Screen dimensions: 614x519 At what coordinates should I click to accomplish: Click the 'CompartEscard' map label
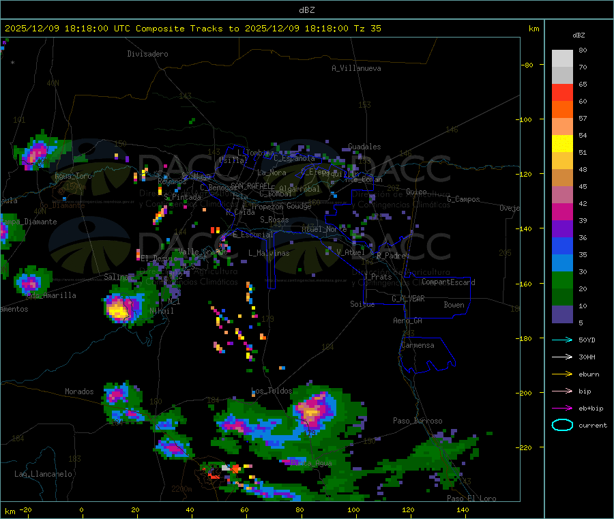(448, 282)
